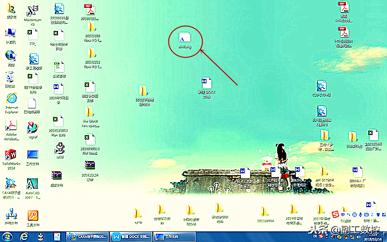Click the red Sogou S tray icon

321,236
